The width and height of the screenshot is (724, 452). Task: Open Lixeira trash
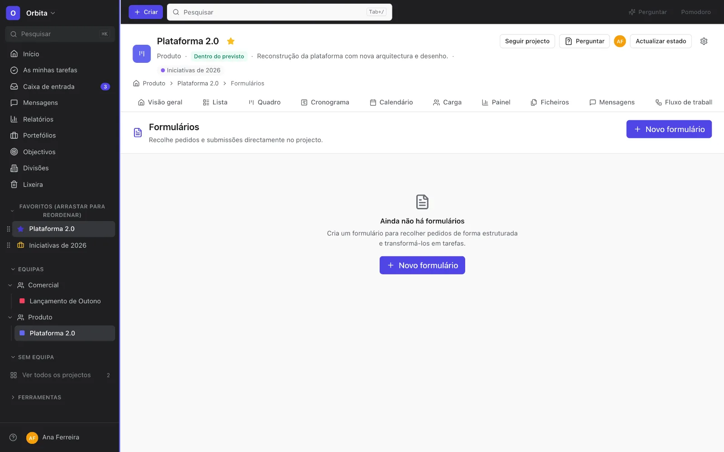pyautogui.click(x=60, y=184)
